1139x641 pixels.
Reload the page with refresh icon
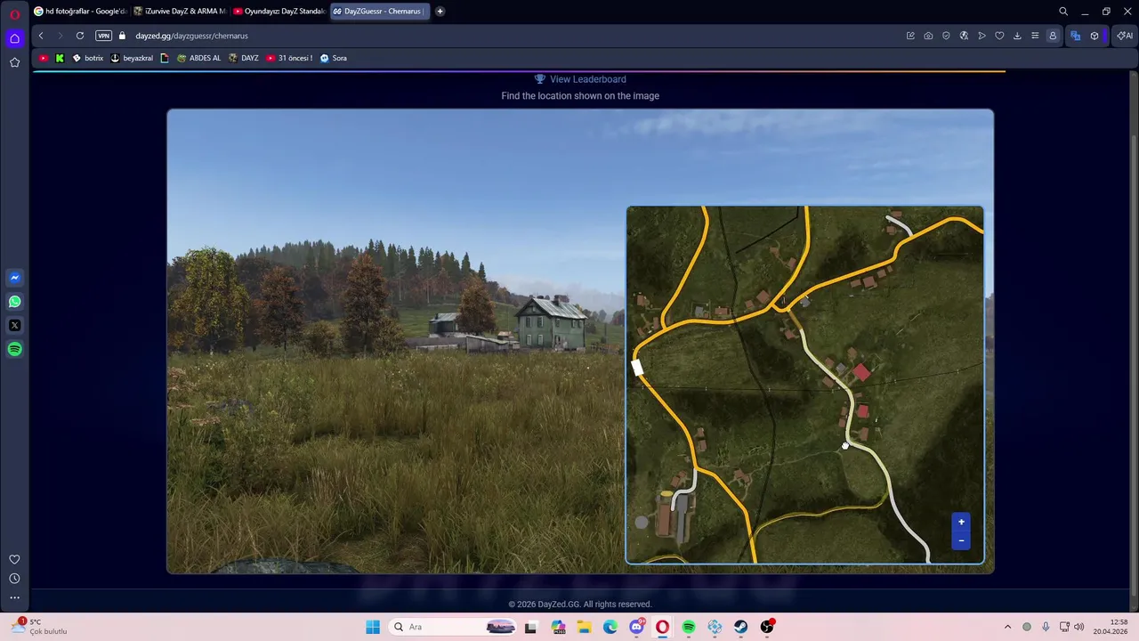(80, 36)
